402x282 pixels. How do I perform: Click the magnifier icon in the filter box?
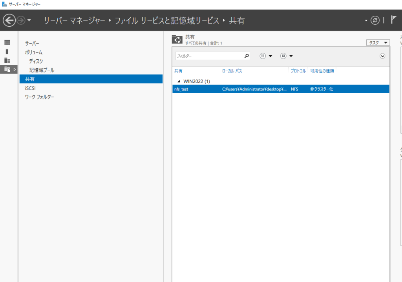click(x=247, y=56)
